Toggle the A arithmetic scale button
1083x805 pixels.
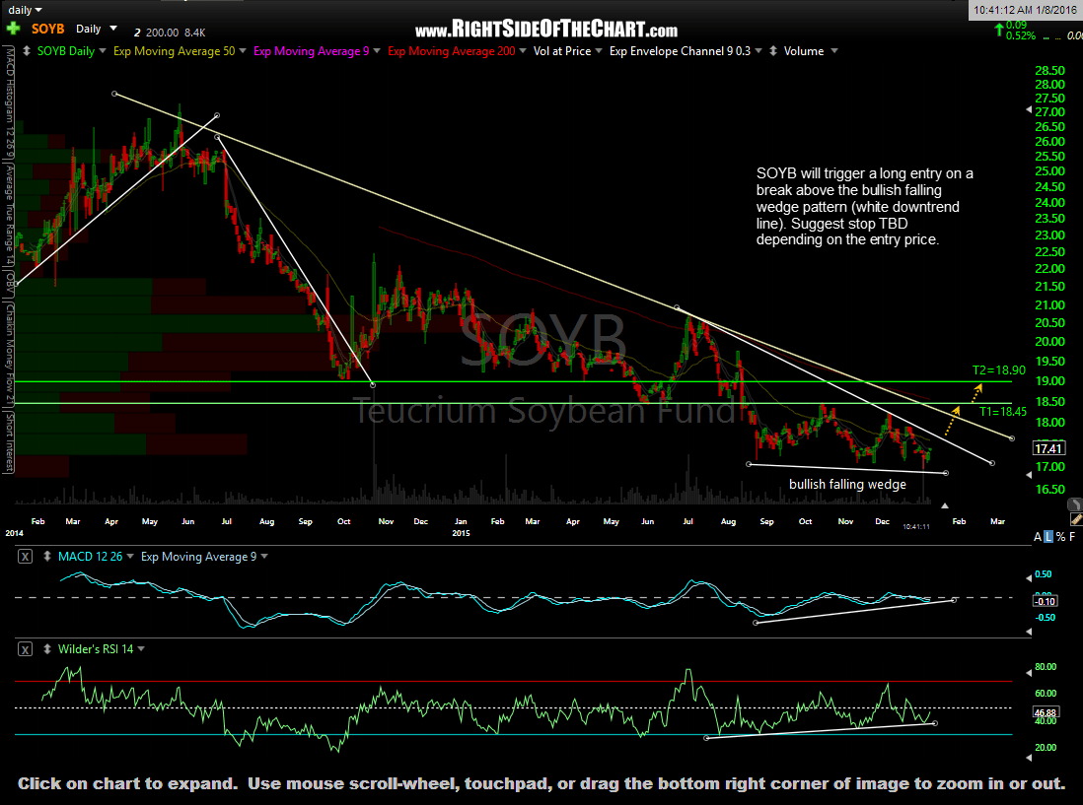1038,536
